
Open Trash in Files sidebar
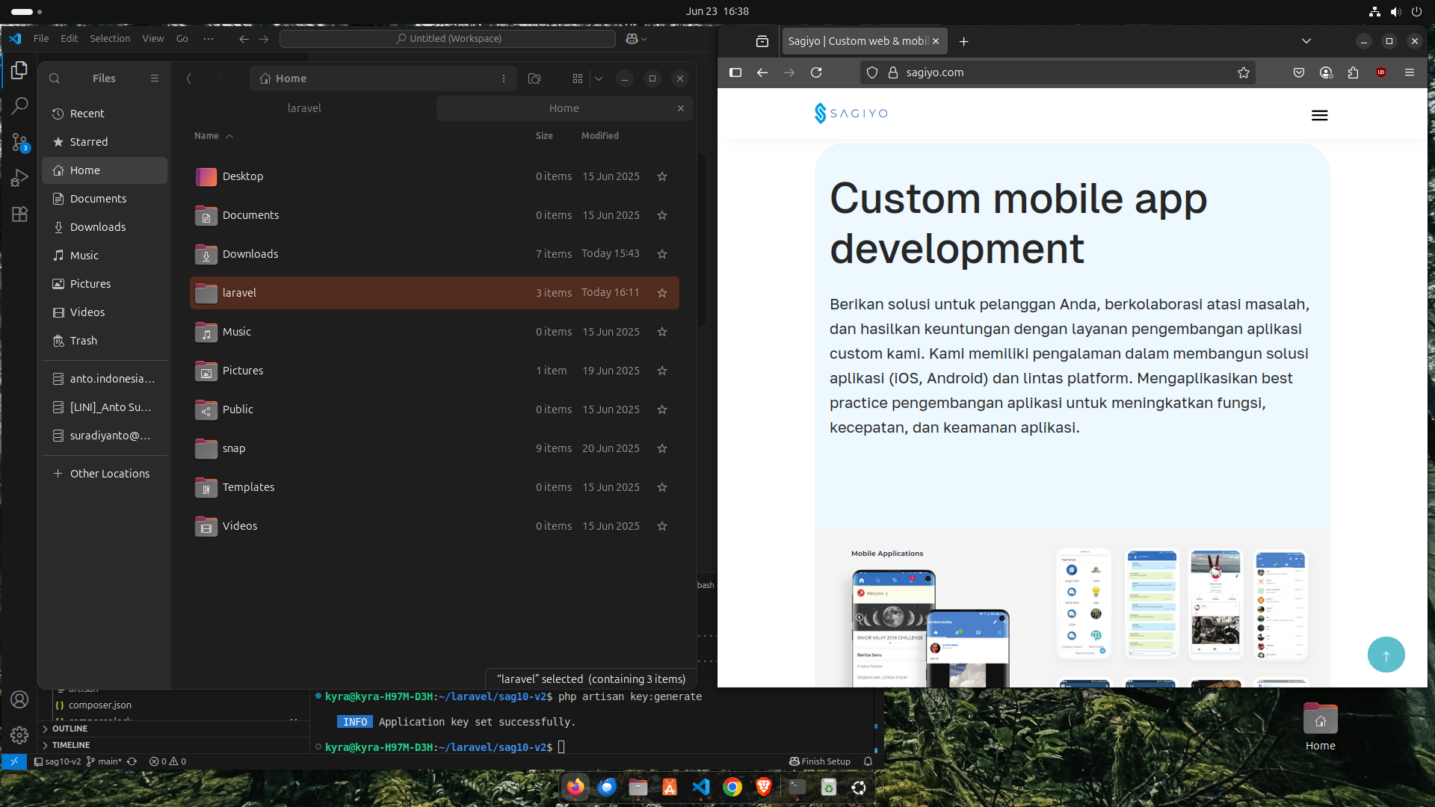point(105,341)
